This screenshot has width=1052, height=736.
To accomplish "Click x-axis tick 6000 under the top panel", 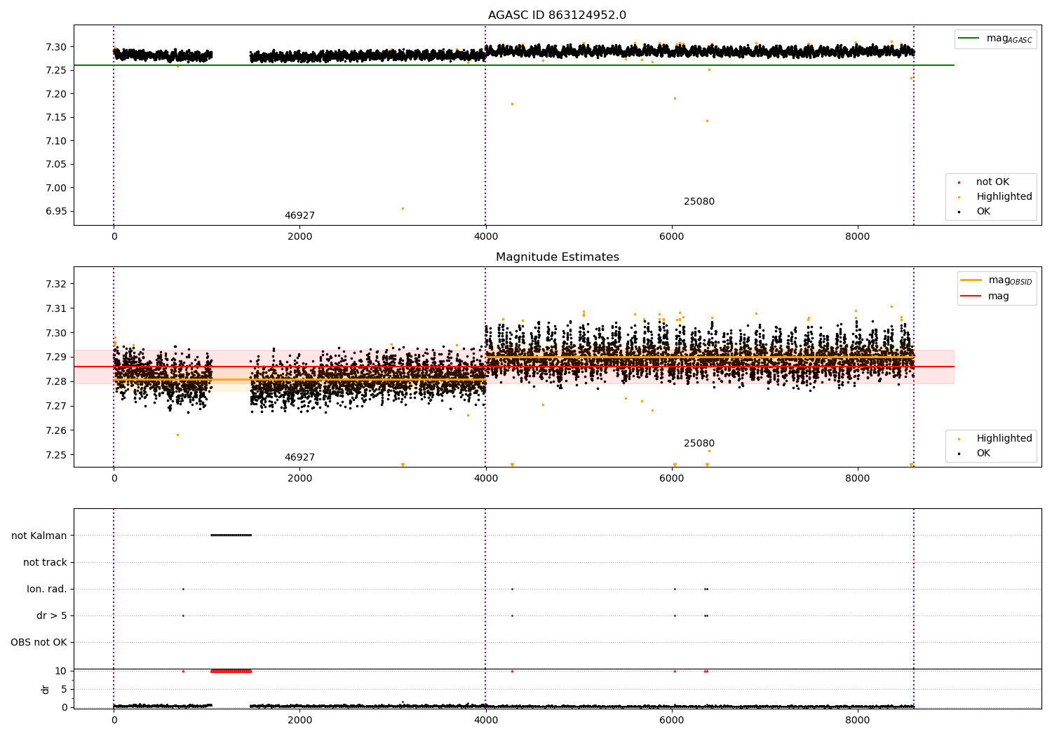I will [672, 237].
